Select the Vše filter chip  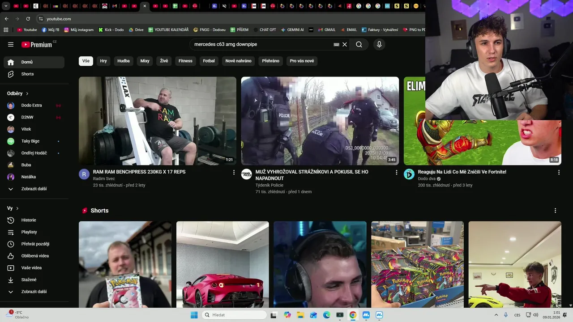(x=86, y=61)
